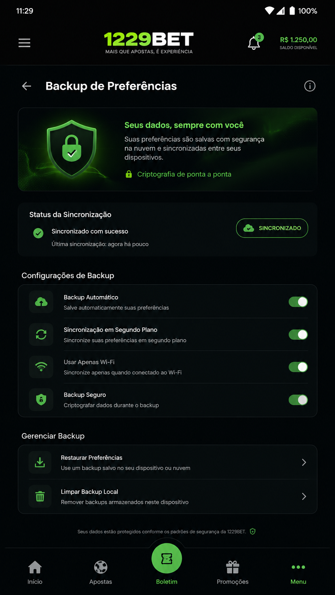Screen dimensions: 335x595
Task: Turn off Sincronização em Segundo Plano switch
Action: [x=298, y=335]
